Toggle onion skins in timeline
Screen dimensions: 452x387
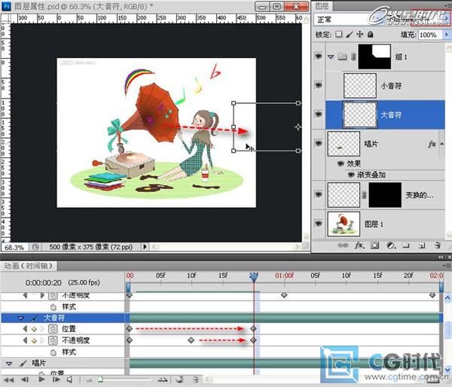pyautogui.click(x=179, y=379)
